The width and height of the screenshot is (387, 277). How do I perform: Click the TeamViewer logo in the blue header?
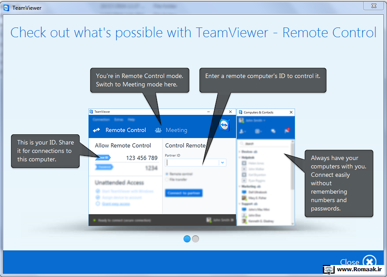(225, 125)
